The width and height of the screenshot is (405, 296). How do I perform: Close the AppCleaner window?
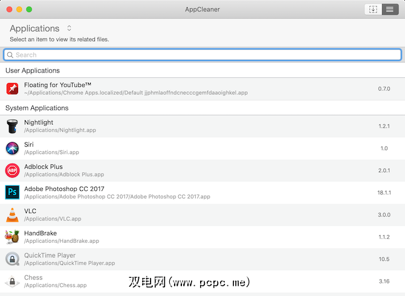(x=9, y=10)
